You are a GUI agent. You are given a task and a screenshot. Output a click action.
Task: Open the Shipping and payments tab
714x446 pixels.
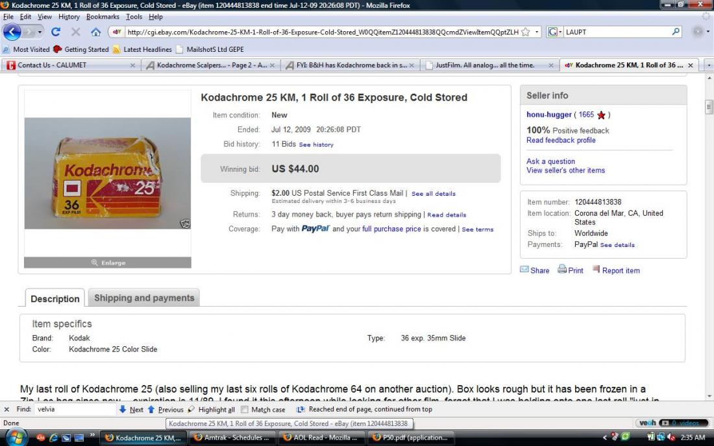click(144, 298)
